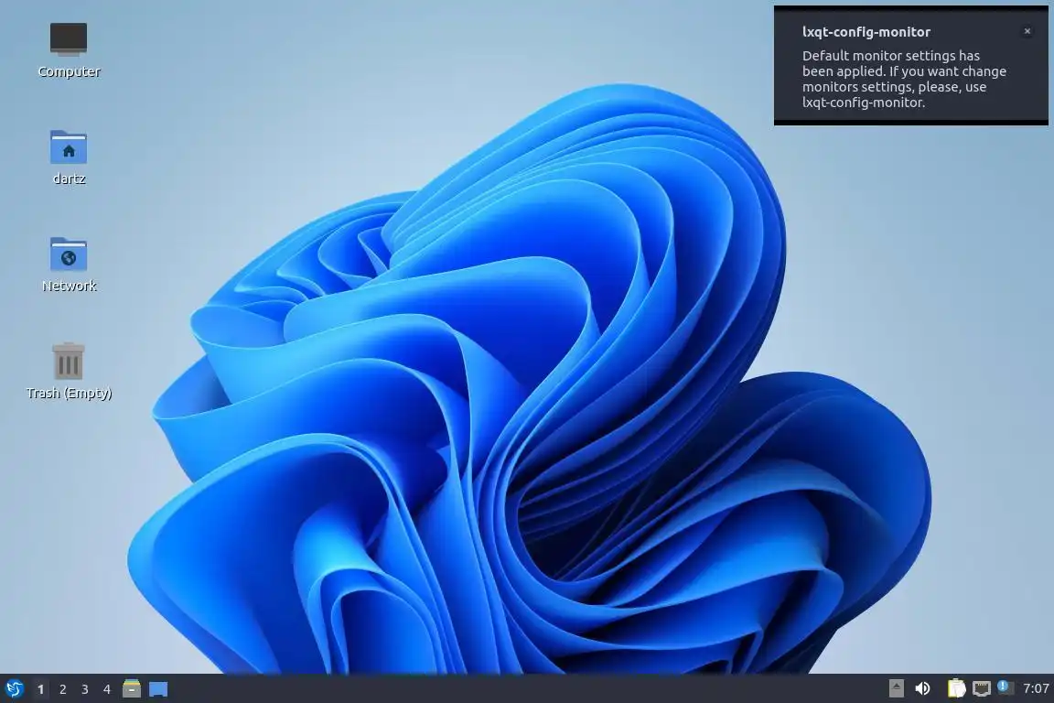Close the lxqt-config-monitor notification
Viewport: 1054px width, 703px height.
click(1027, 31)
